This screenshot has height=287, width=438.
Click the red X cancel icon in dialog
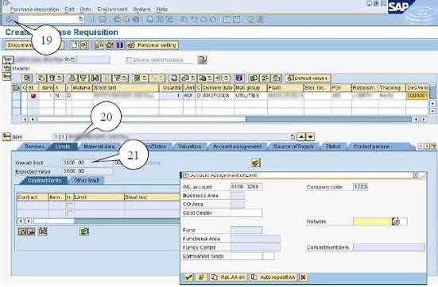[x=303, y=277]
